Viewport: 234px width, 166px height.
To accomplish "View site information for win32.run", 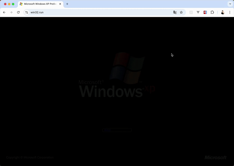I will tap(26, 12).
